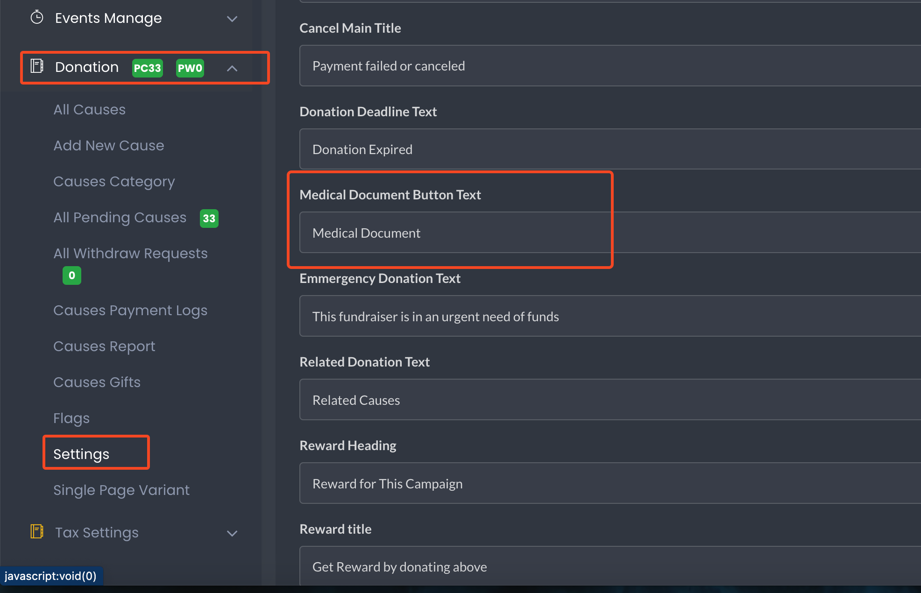Image resolution: width=921 pixels, height=593 pixels.
Task: Expand the Tax Settings chevron
Action: (x=232, y=533)
